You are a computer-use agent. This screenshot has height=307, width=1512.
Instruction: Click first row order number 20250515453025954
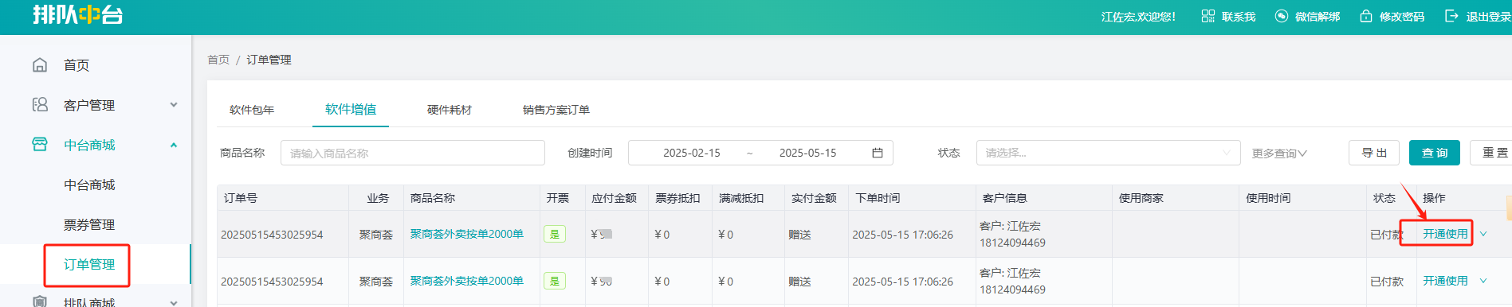(x=272, y=235)
